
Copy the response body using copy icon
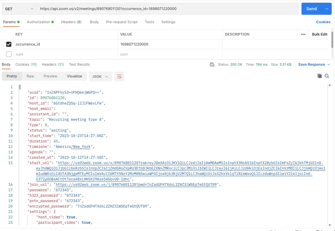[320, 76]
